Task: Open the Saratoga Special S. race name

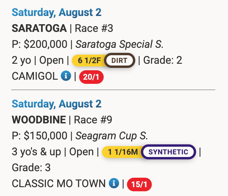Action: coord(120,45)
